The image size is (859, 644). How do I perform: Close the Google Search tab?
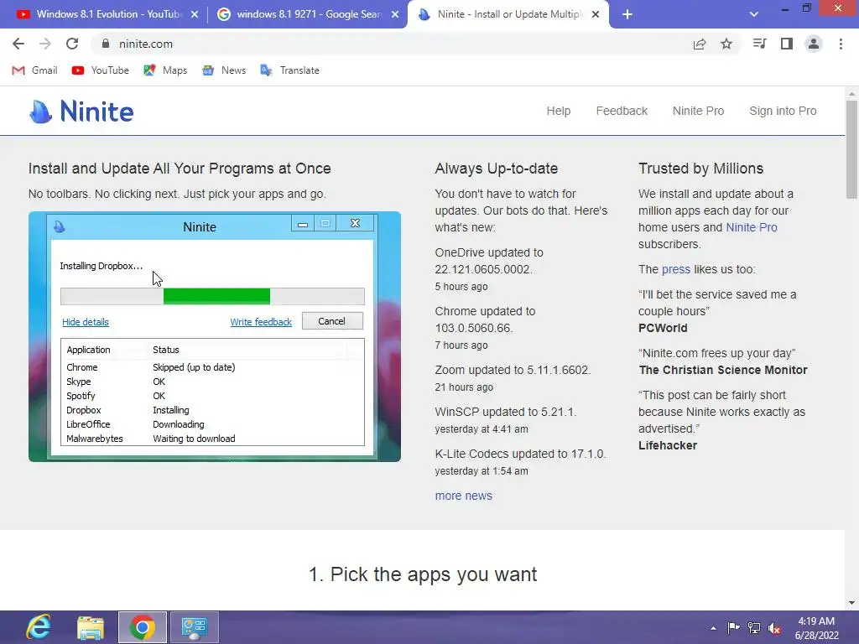coord(395,15)
